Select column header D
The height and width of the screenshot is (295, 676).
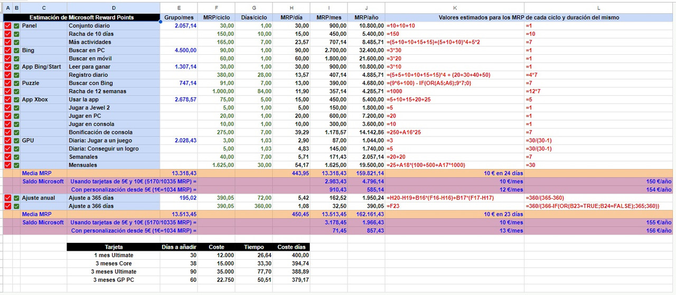point(114,7)
